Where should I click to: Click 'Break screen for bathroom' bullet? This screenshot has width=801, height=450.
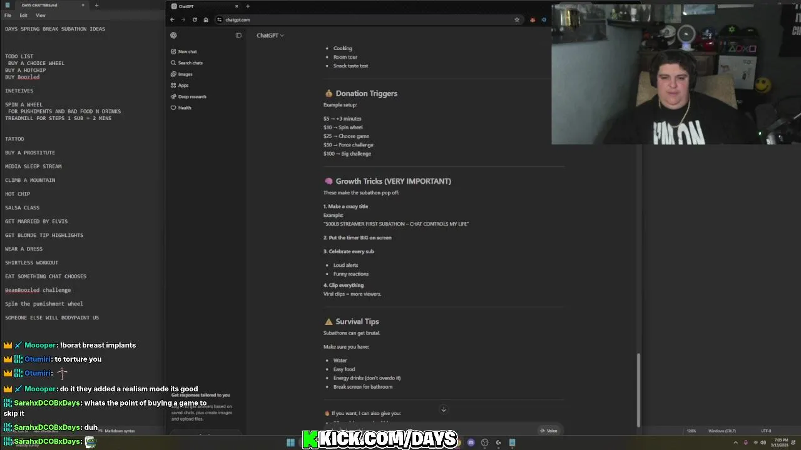point(363,387)
